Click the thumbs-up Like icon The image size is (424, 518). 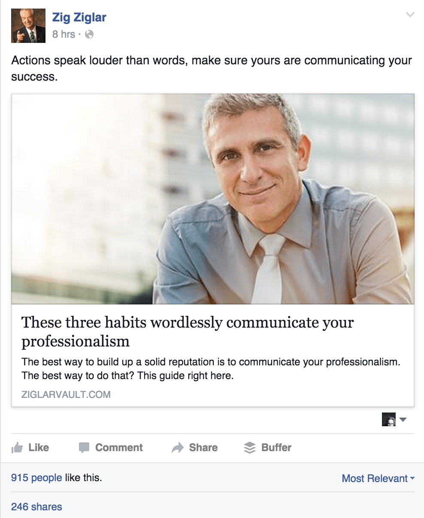point(17,448)
